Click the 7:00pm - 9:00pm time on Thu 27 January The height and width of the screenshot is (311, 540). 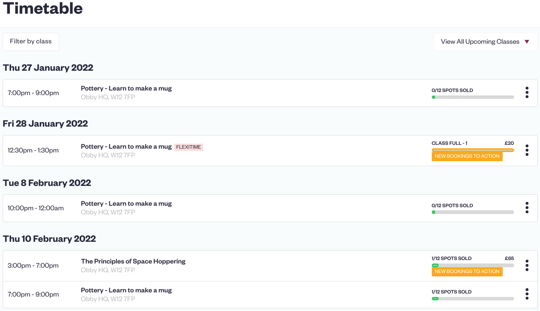tap(33, 93)
